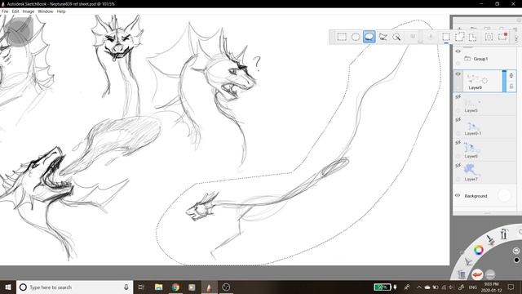Toggle the lock icon on Layer9
The width and height of the screenshot is (522, 294).
click(x=511, y=87)
